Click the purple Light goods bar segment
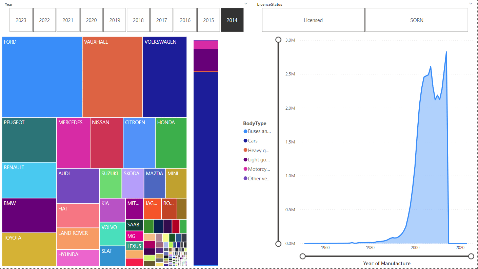478x269 pixels. click(x=206, y=60)
